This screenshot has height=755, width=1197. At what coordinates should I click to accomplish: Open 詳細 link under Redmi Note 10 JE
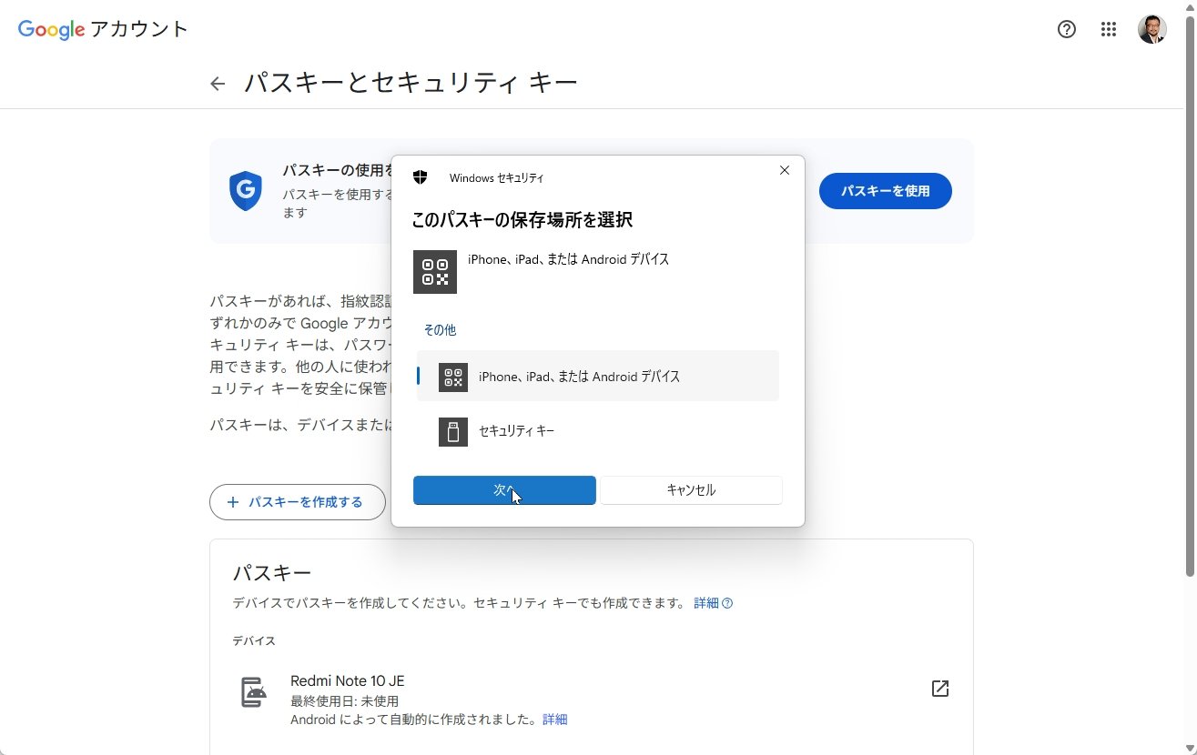555,720
